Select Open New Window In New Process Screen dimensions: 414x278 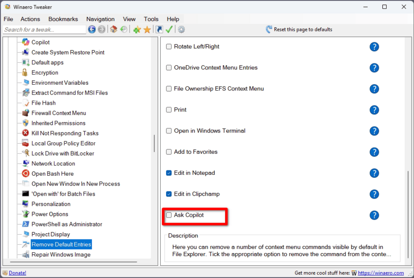click(x=76, y=184)
